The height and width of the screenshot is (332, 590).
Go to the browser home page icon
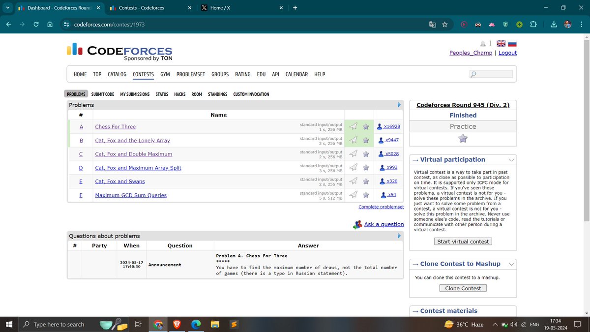[50, 24]
